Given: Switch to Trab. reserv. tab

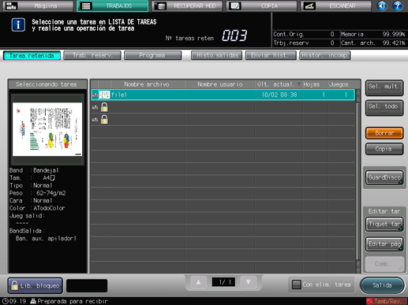Looking at the screenshot, I should pos(92,55).
